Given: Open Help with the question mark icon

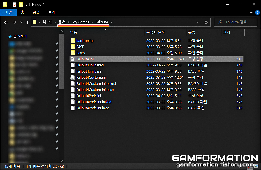Looking at the screenshot, I should tap(257, 13).
